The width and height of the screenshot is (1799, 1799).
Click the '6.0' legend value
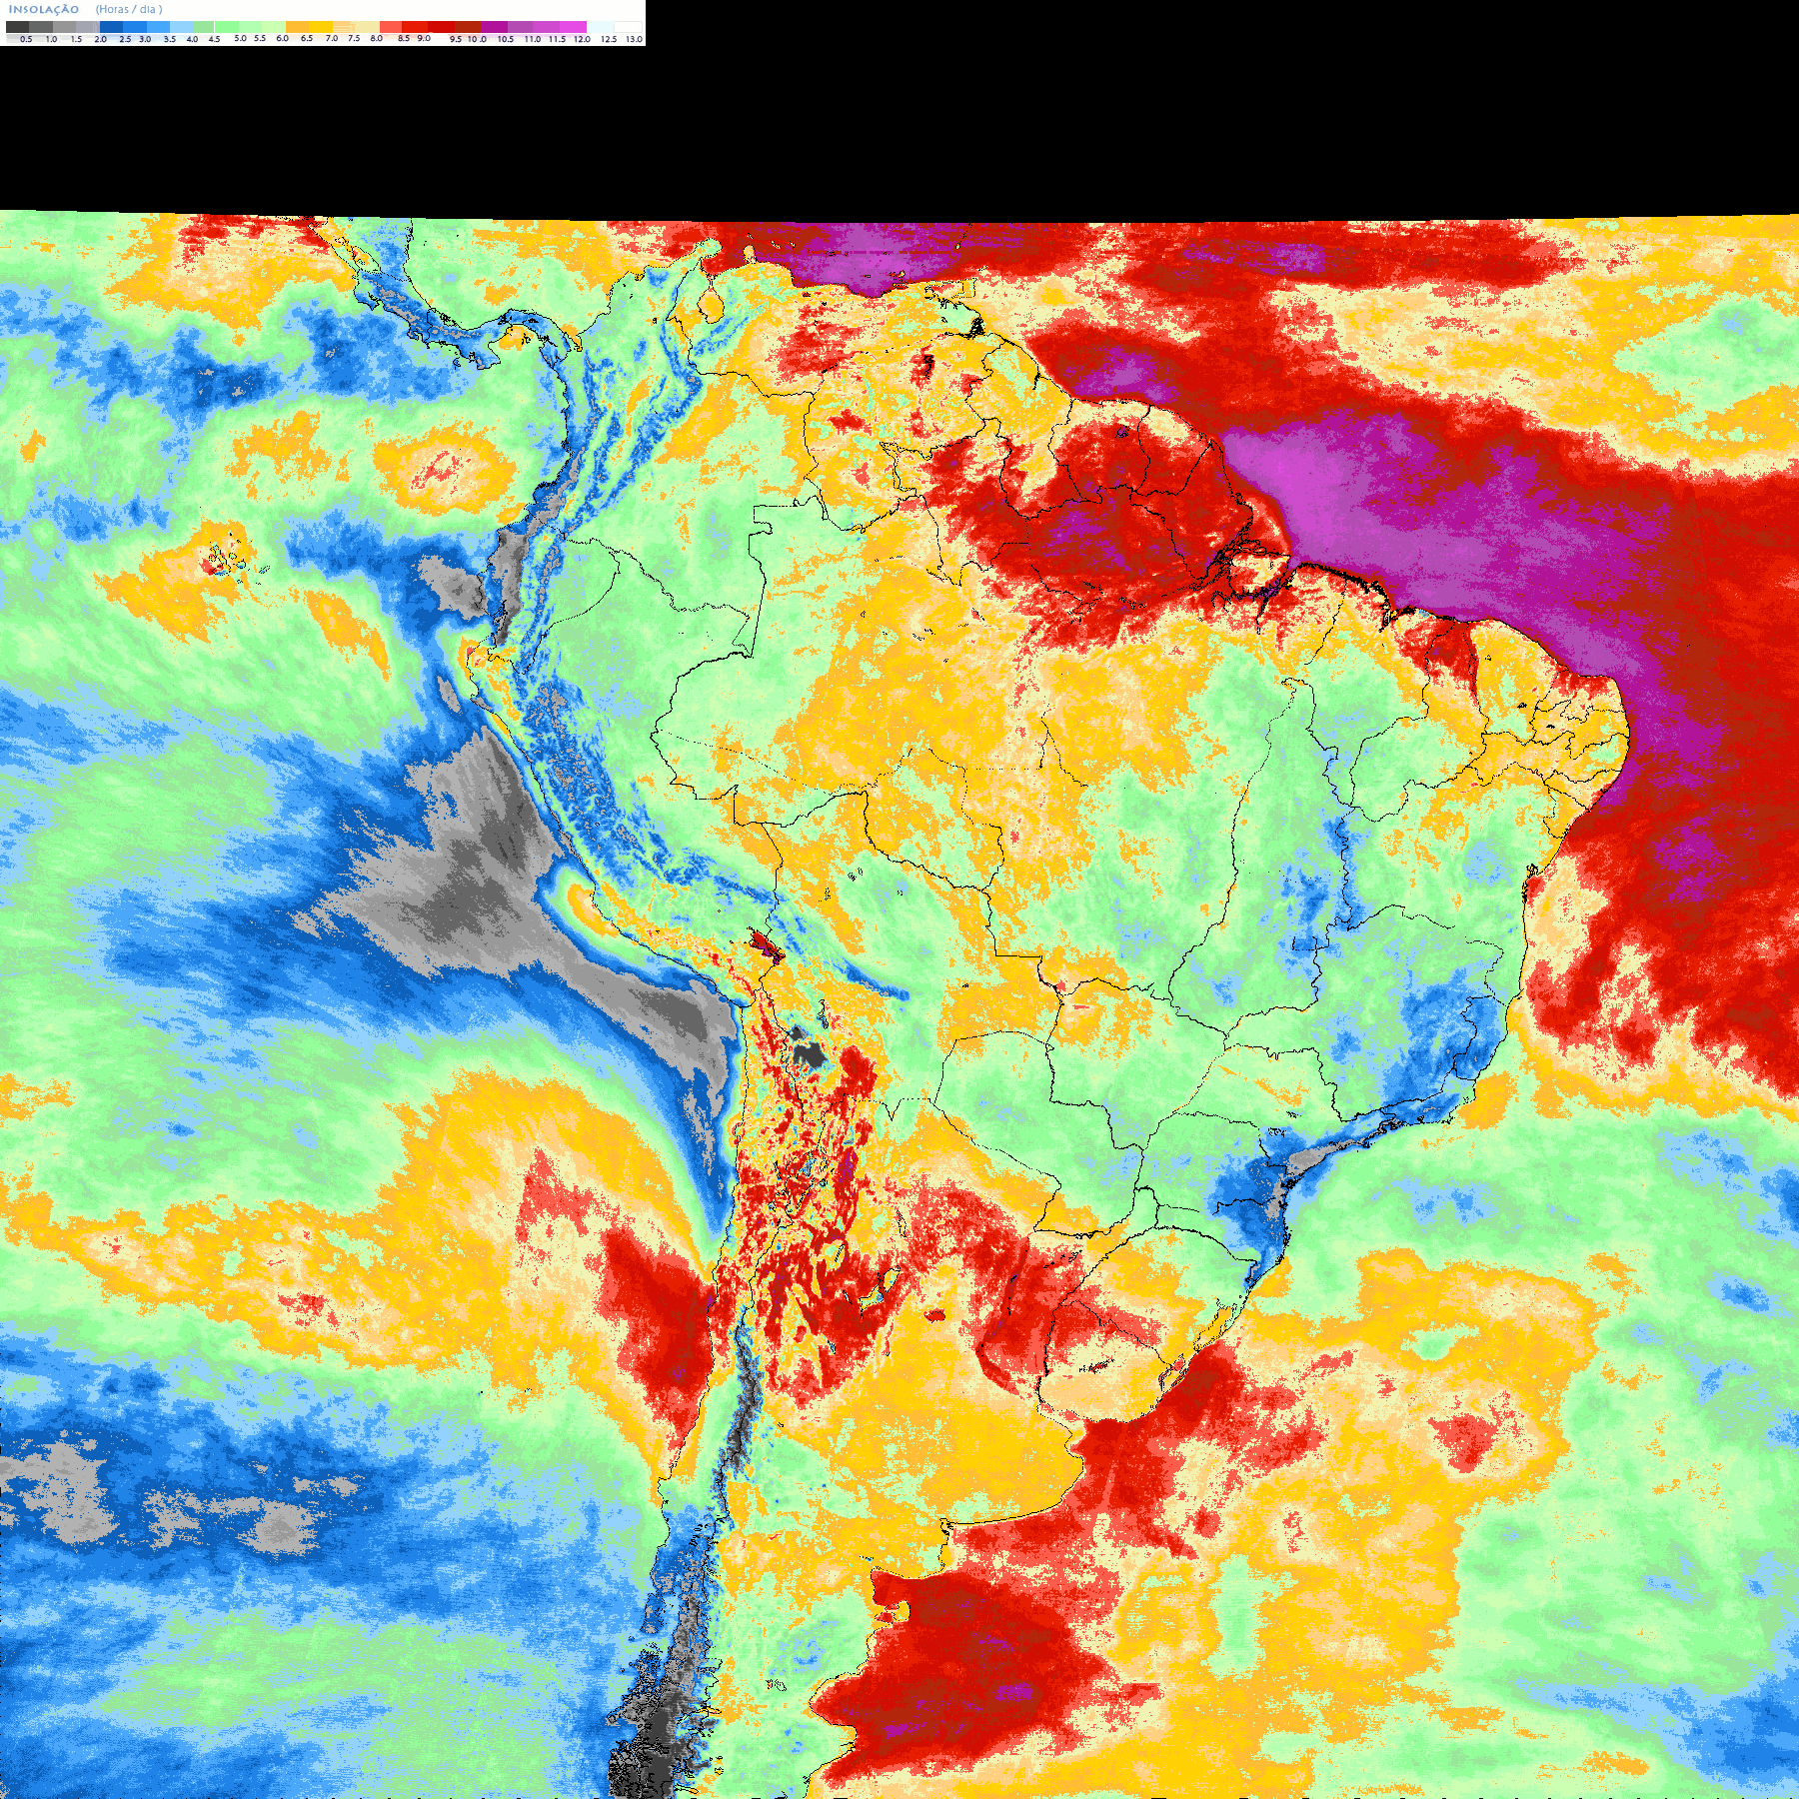pos(282,38)
